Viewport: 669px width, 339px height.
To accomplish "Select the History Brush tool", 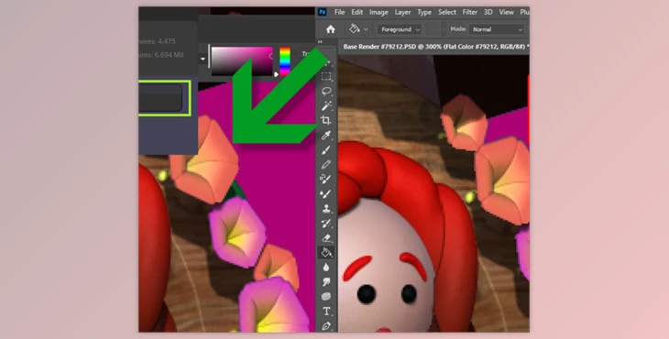I will 326,224.
